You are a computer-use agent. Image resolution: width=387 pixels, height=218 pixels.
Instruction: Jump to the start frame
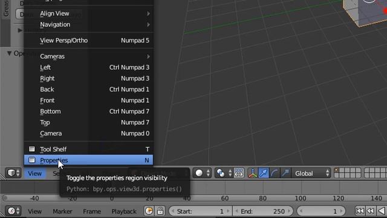[360, 211]
